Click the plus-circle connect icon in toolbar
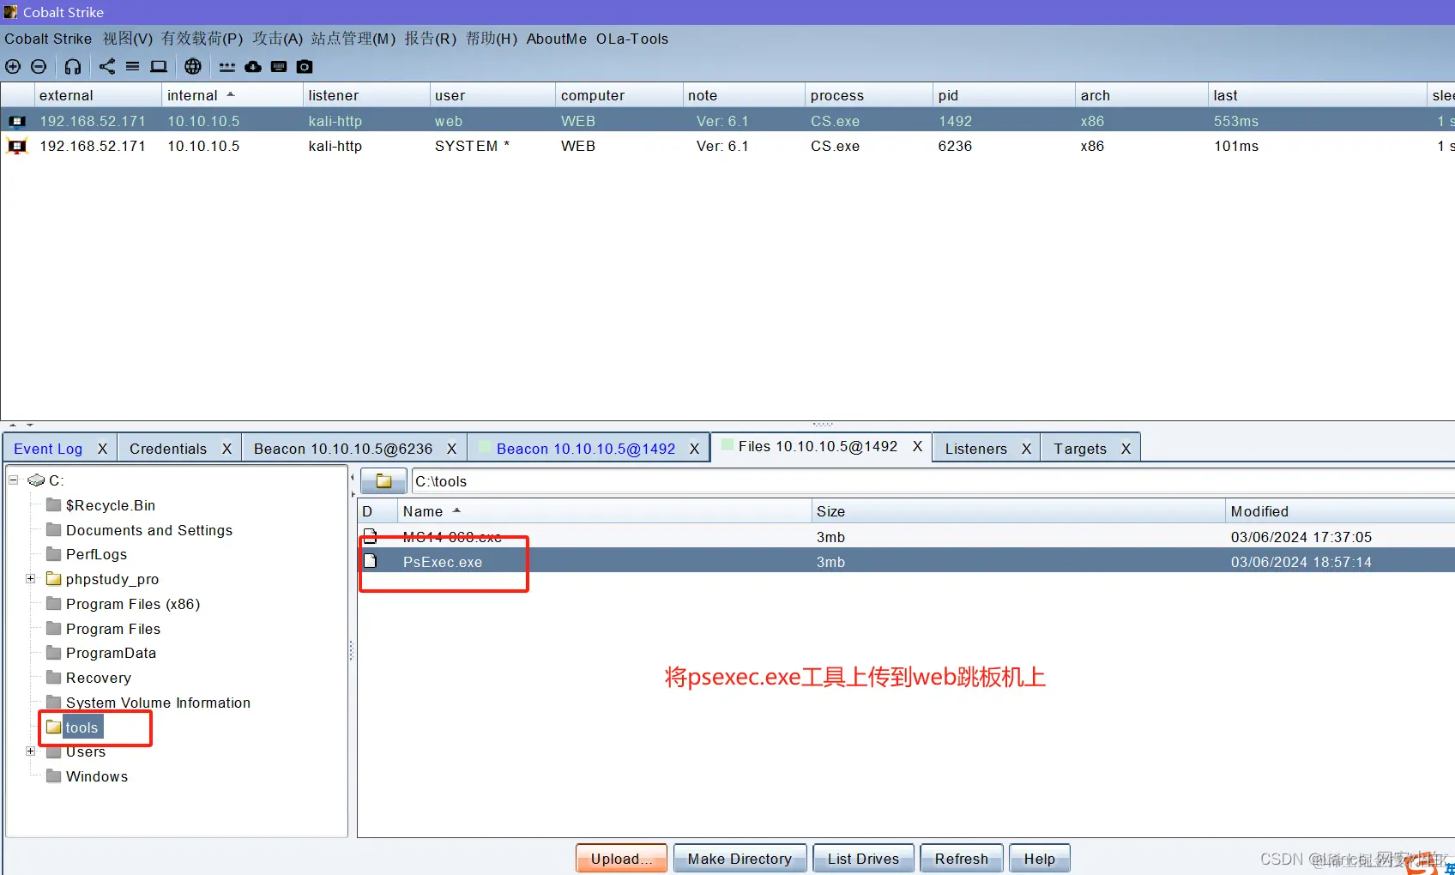Image resolution: width=1455 pixels, height=875 pixels. [x=13, y=67]
